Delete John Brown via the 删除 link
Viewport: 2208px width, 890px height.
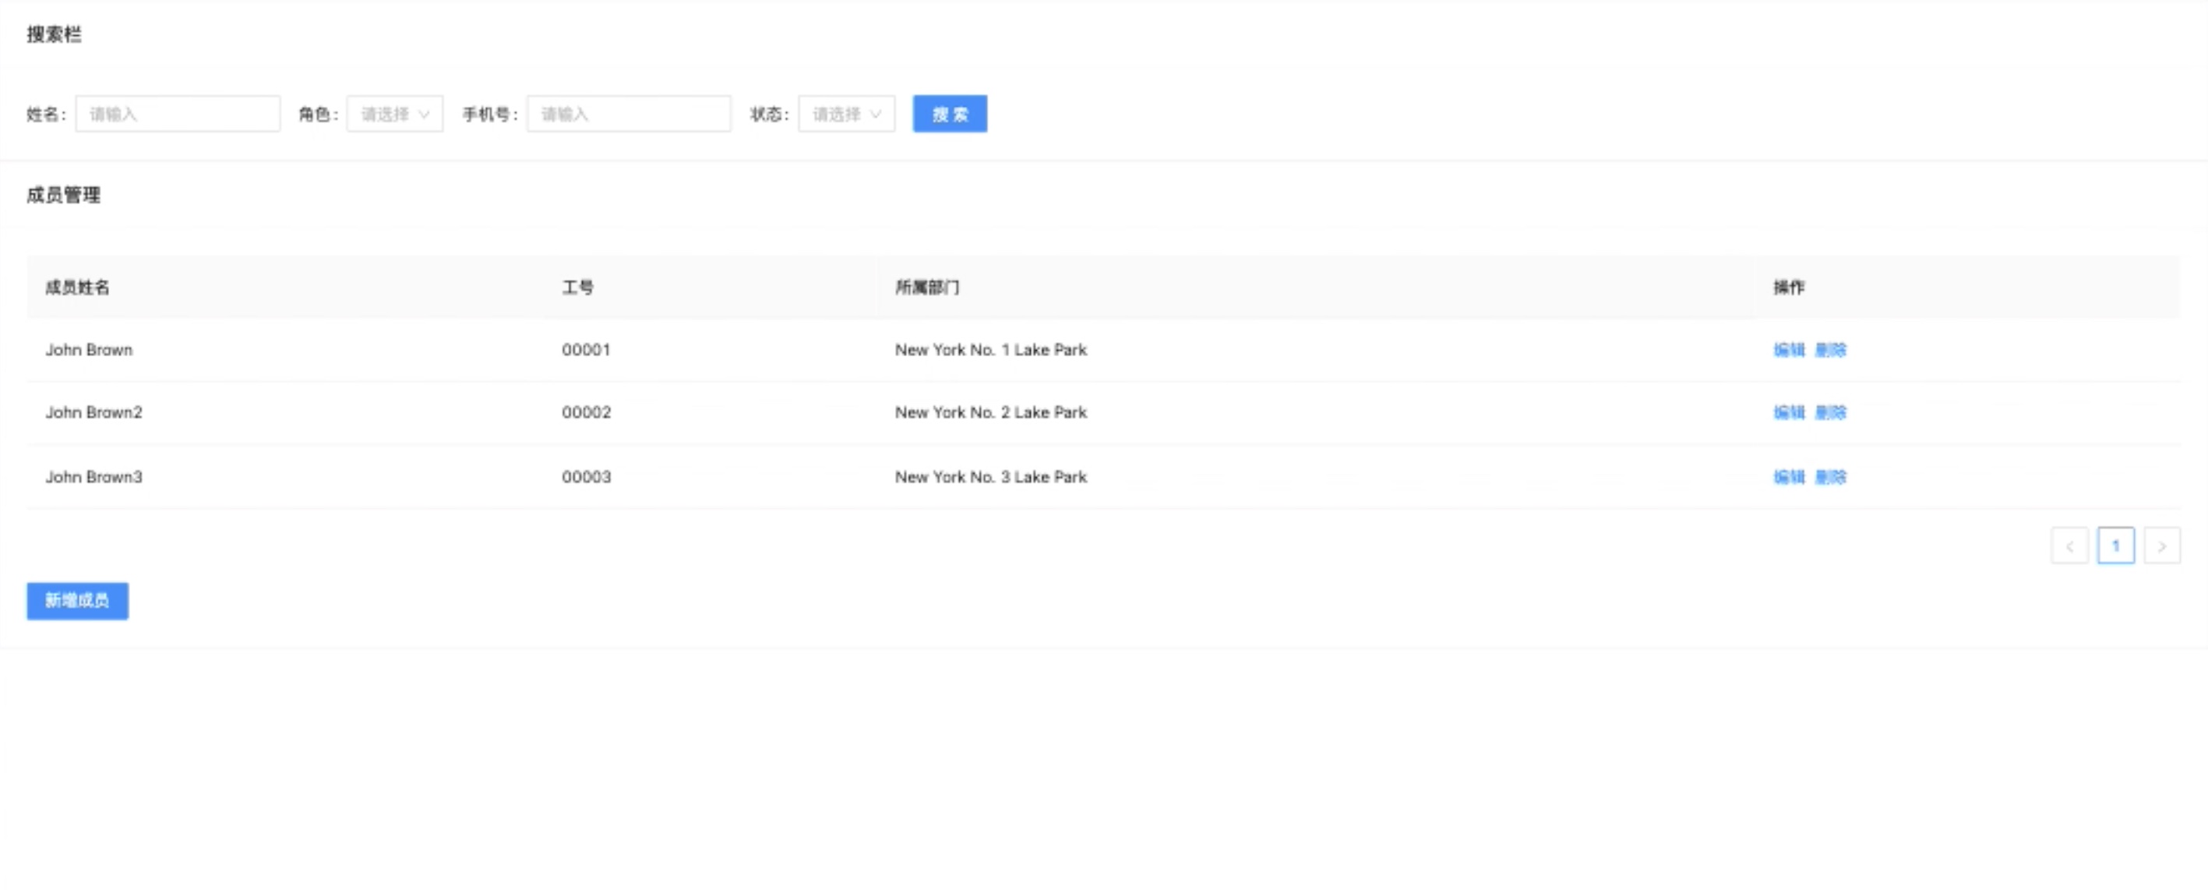(x=1831, y=350)
